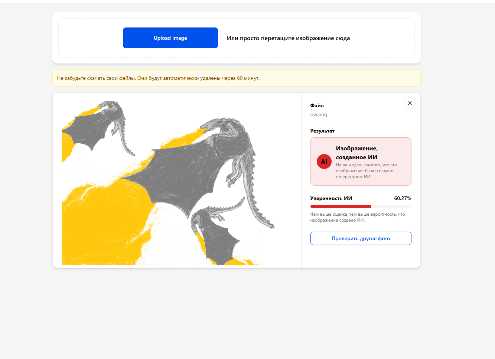Click the red AI badge icon
Screen dimensions: 495x359
(x=324, y=161)
